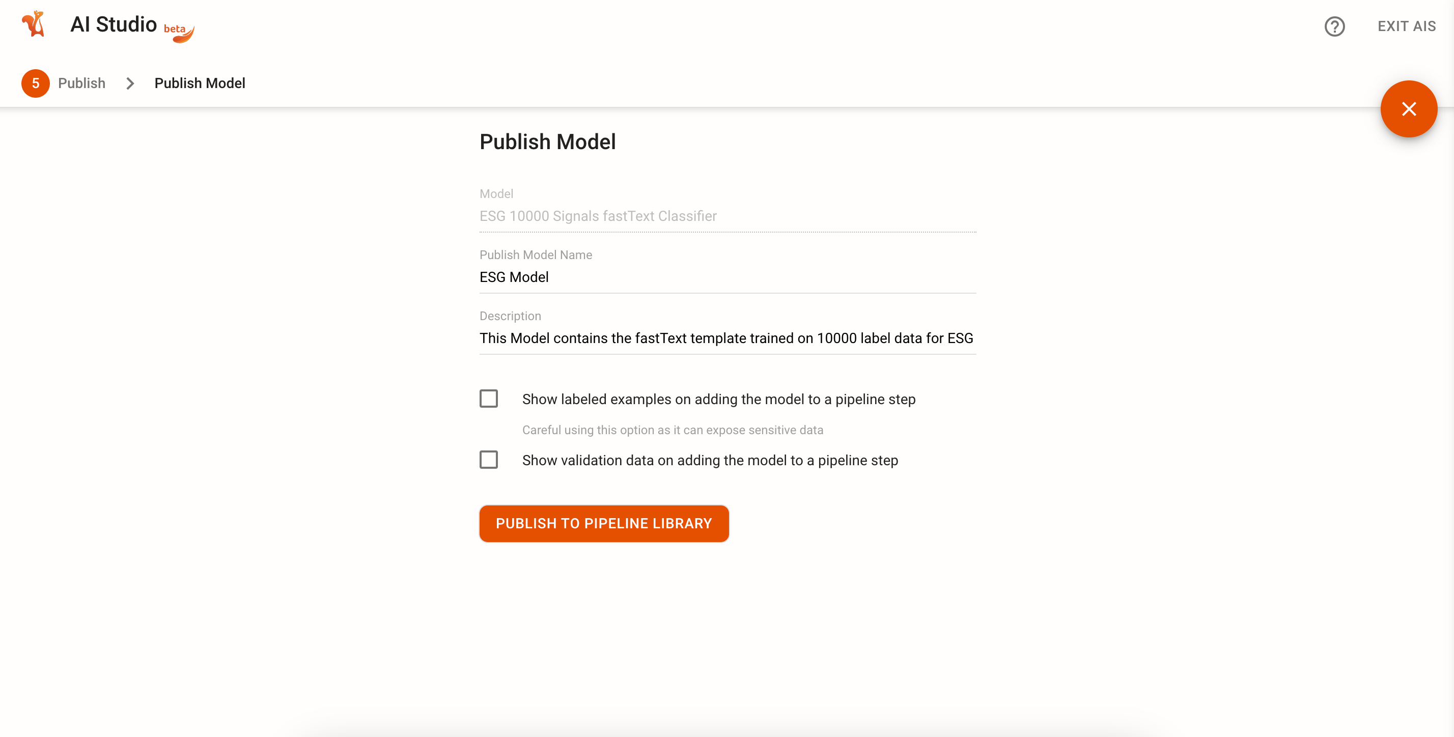1454x737 pixels.
Task: Click the breadcrumb chevron after Publish
Action: click(130, 83)
